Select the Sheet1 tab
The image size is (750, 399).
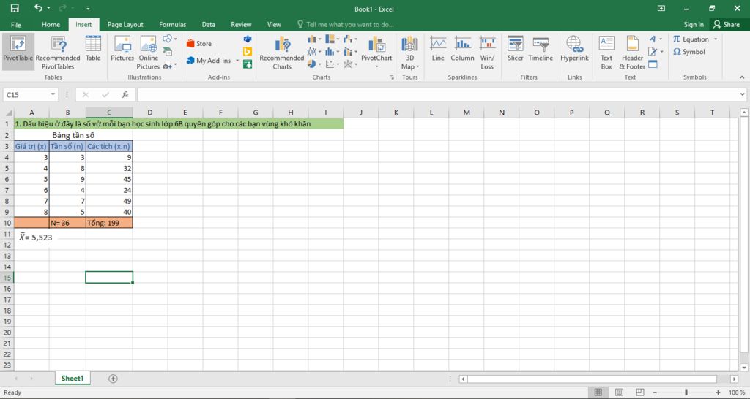click(x=73, y=379)
